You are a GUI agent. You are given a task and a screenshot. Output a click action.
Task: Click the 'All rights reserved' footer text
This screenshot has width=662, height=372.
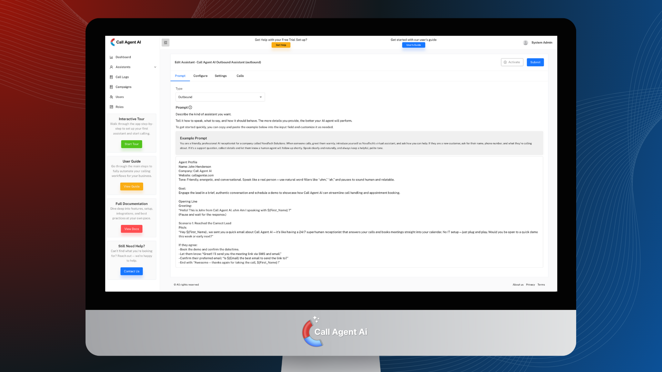(x=186, y=285)
